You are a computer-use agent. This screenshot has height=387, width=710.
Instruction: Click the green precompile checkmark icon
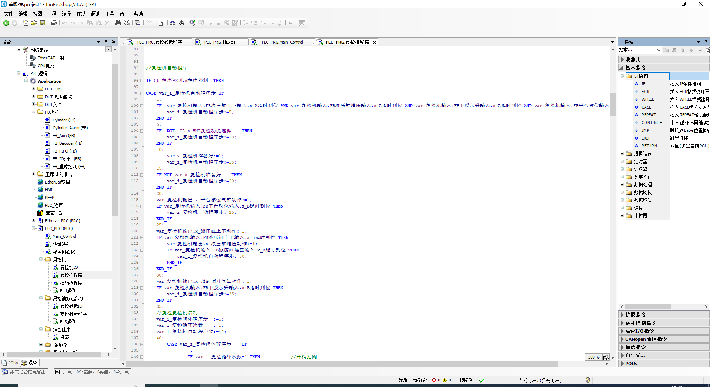tap(481, 380)
